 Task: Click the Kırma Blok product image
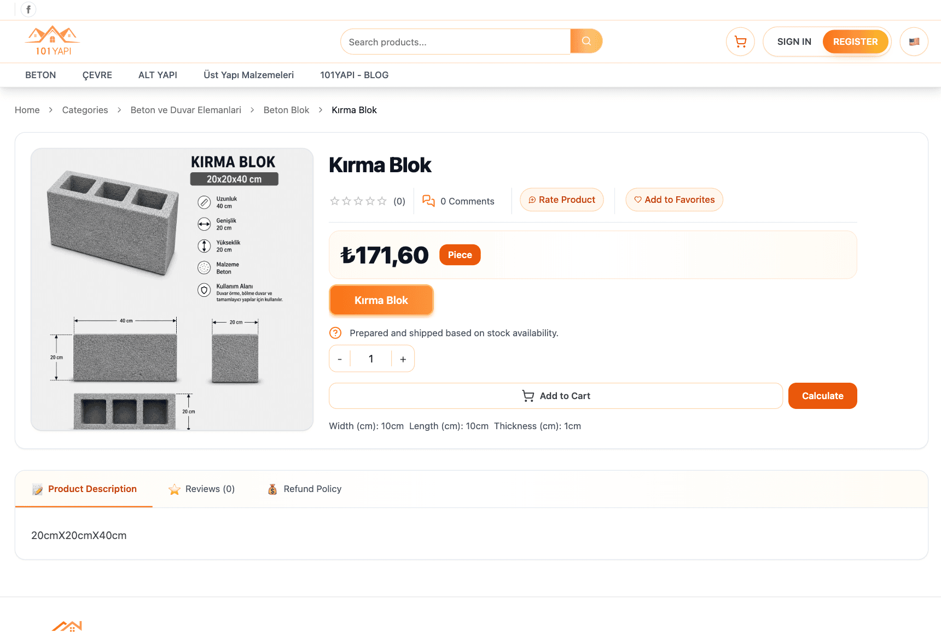tap(172, 289)
